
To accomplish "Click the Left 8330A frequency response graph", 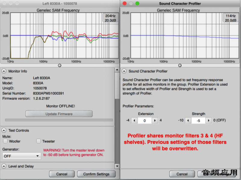I will pos(64,36).
